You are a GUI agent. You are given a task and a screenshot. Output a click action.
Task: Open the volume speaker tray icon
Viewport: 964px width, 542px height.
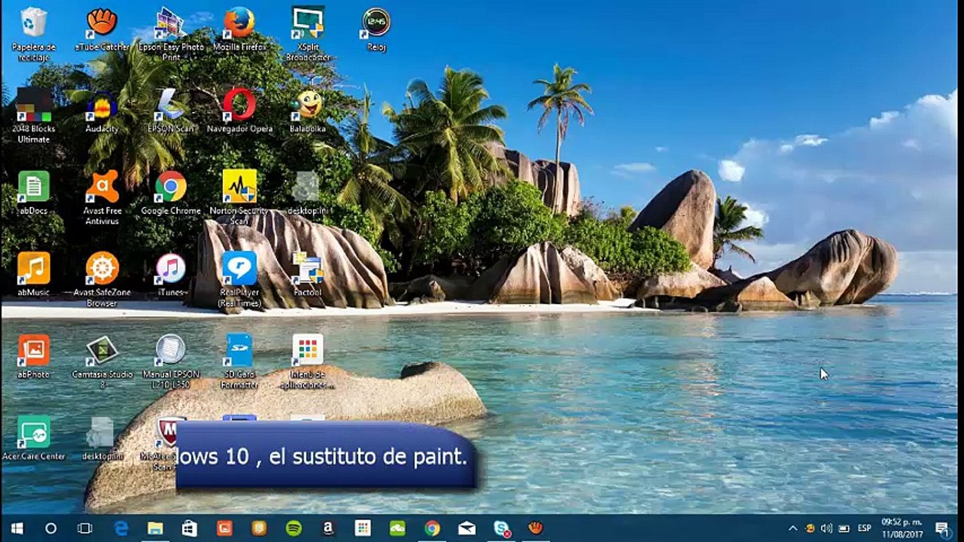coord(827,528)
